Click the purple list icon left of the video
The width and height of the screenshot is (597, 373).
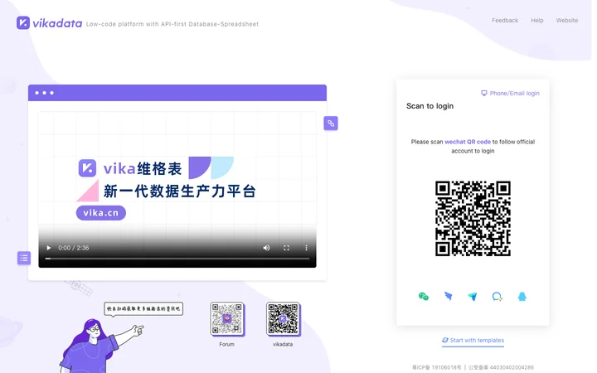[x=24, y=258]
